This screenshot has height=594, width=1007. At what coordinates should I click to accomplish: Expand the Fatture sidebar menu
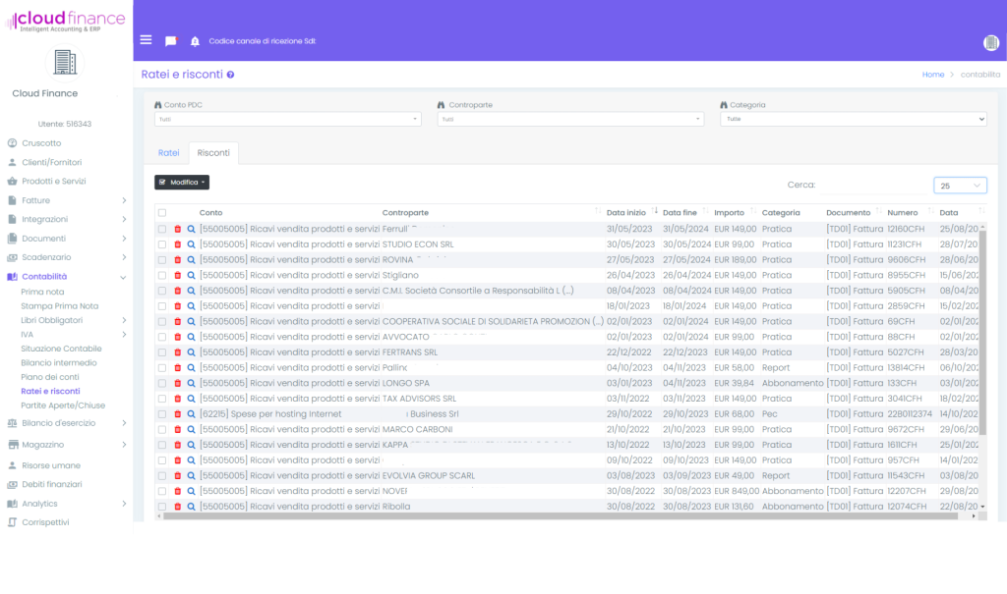click(66, 200)
